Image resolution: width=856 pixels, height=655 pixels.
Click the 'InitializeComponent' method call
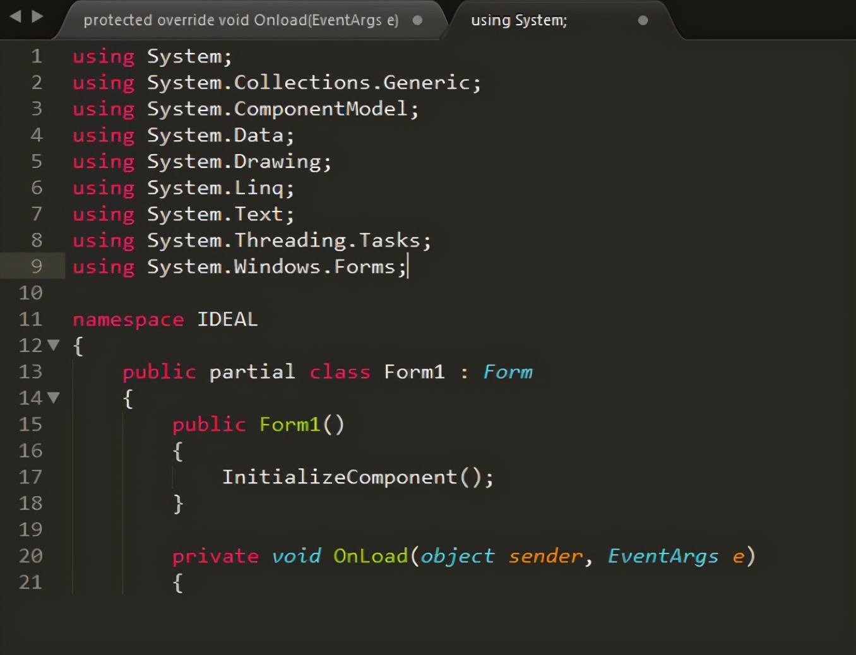[339, 477]
